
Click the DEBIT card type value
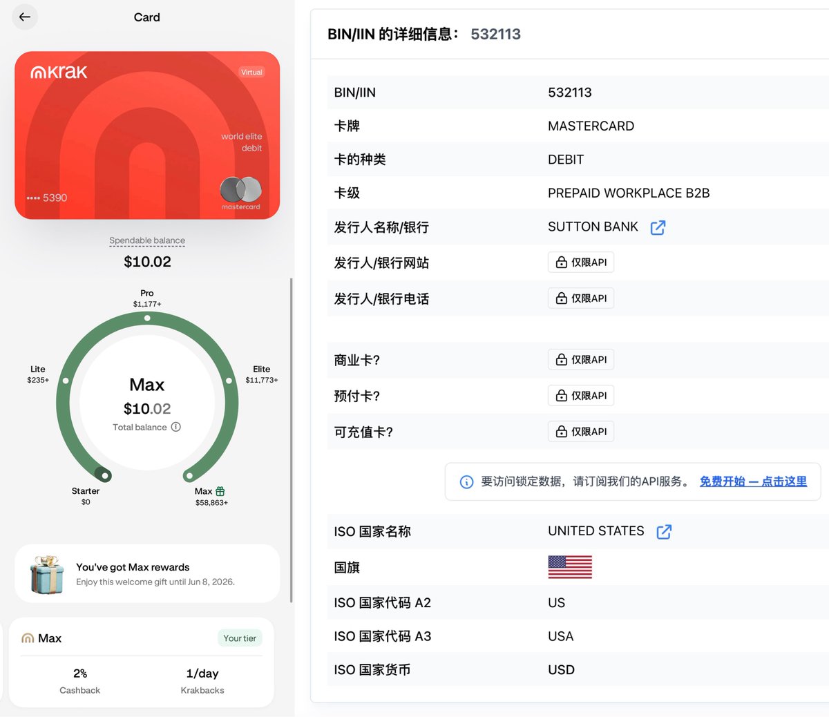click(x=566, y=160)
